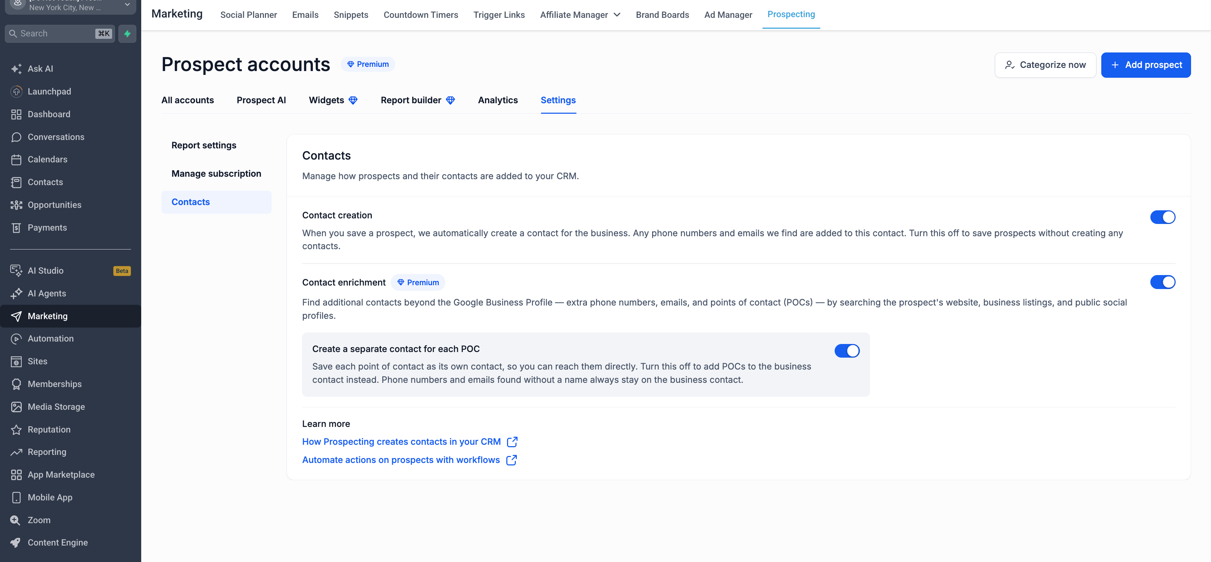Open Reporting trend line icon
1211x562 pixels.
(16, 452)
